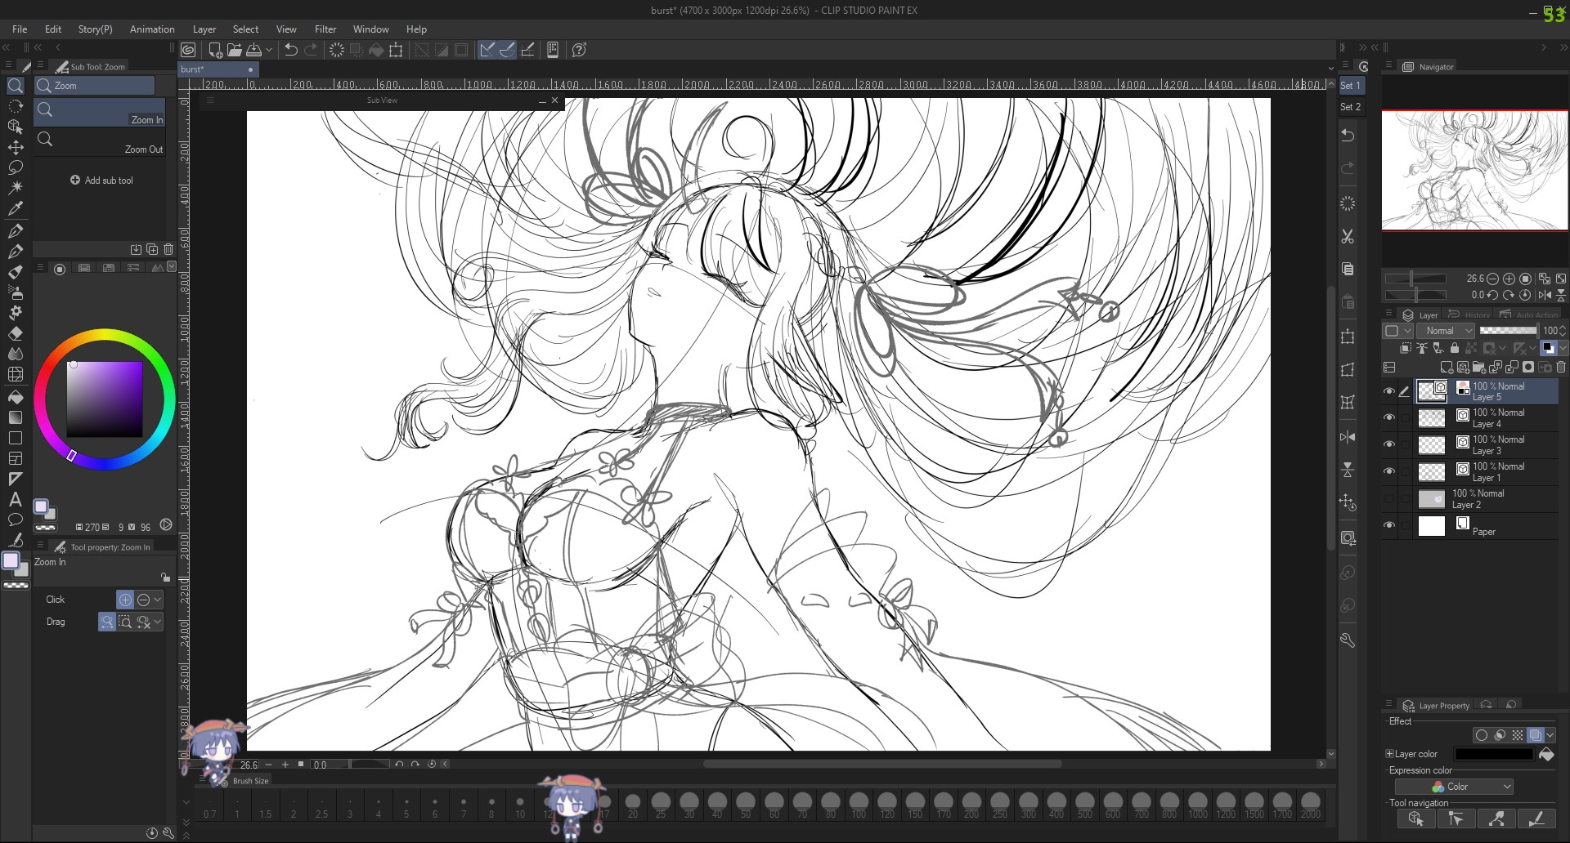Select brush size 10 preset
This screenshot has width=1570, height=843.
tap(520, 805)
